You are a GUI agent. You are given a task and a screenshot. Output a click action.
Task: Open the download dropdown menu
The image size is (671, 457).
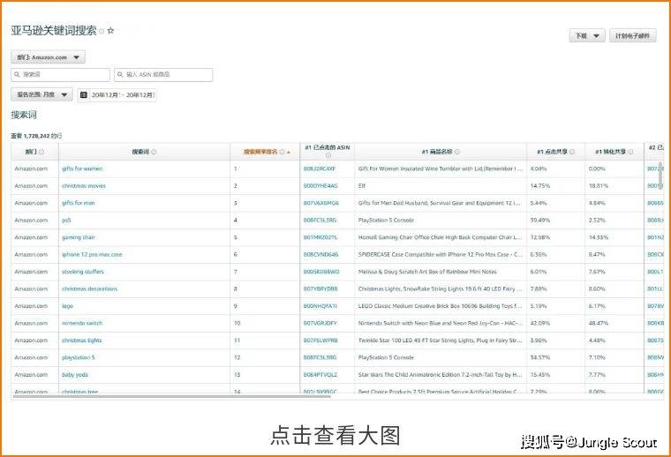coord(587,36)
